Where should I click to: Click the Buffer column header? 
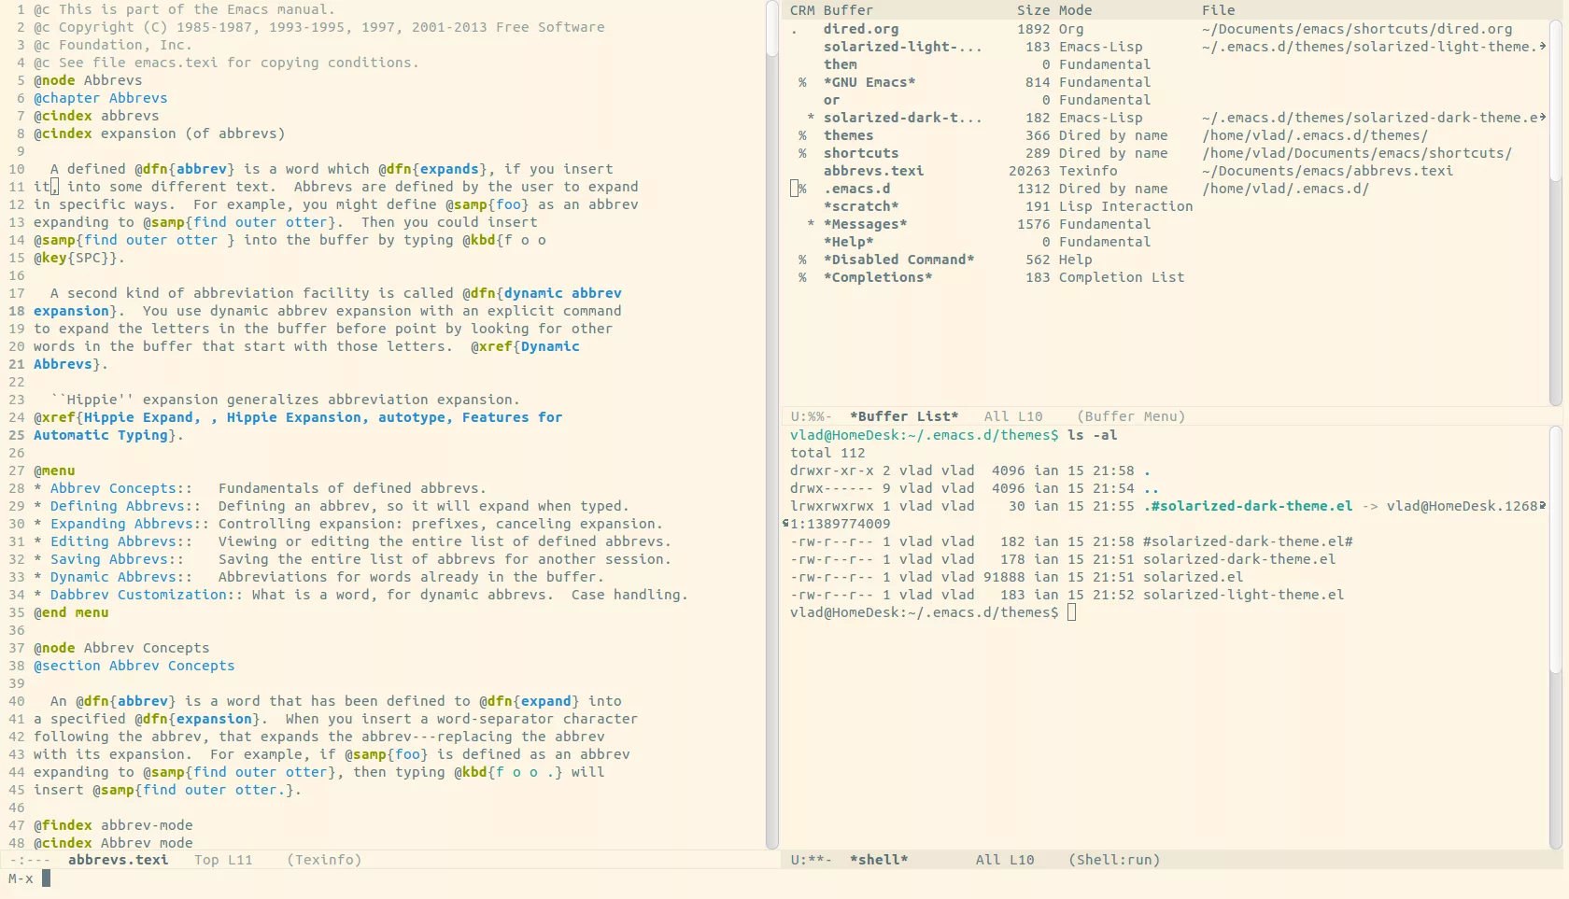848,10
